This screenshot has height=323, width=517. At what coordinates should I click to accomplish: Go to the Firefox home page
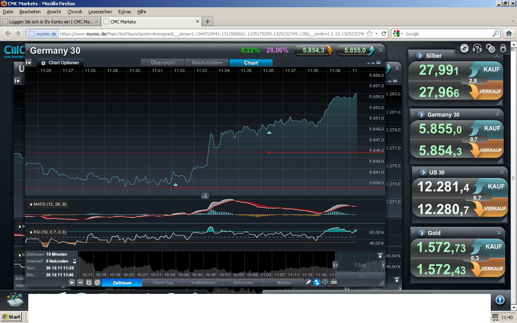[509, 34]
